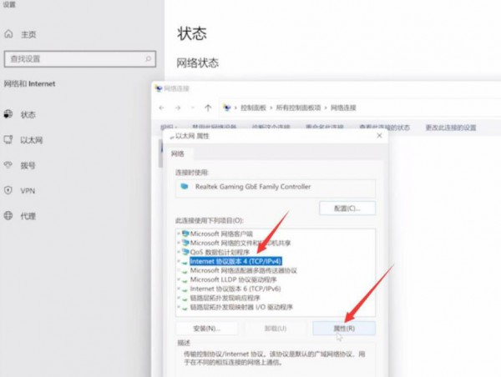
Task: Click 控制面板 in the breadcrumb path
Action: (253, 108)
